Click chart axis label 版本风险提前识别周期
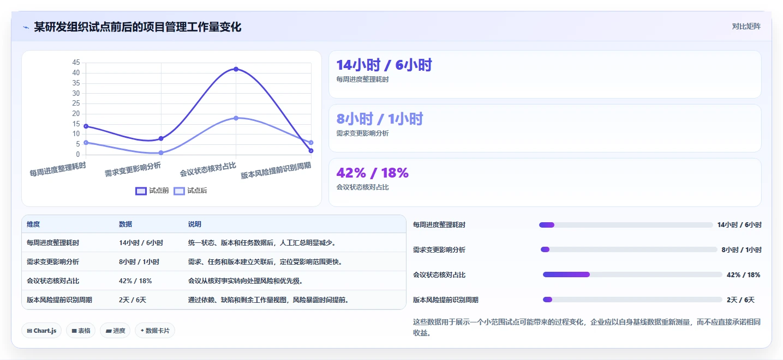783x360 pixels. (x=276, y=170)
